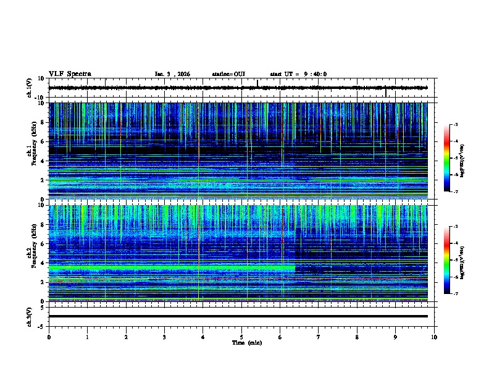Click the ch.3 flat voltage trace
The width and height of the screenshot is (489, 378).
point(238,316)
